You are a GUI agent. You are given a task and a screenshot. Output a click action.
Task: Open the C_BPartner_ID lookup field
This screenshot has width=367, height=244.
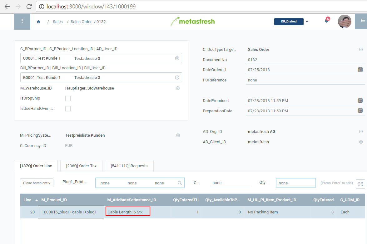pos(101,58)
